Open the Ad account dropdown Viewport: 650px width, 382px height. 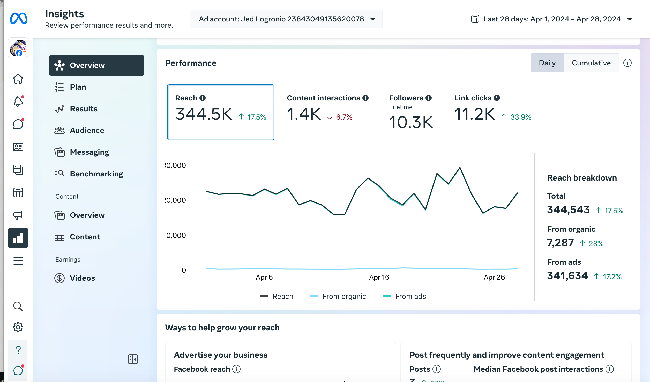(x=287, y=19)
